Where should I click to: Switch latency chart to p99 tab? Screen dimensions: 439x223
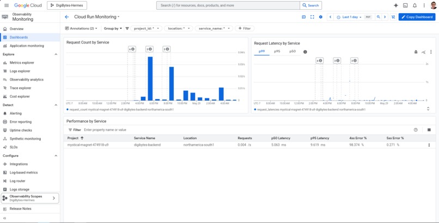261,52
